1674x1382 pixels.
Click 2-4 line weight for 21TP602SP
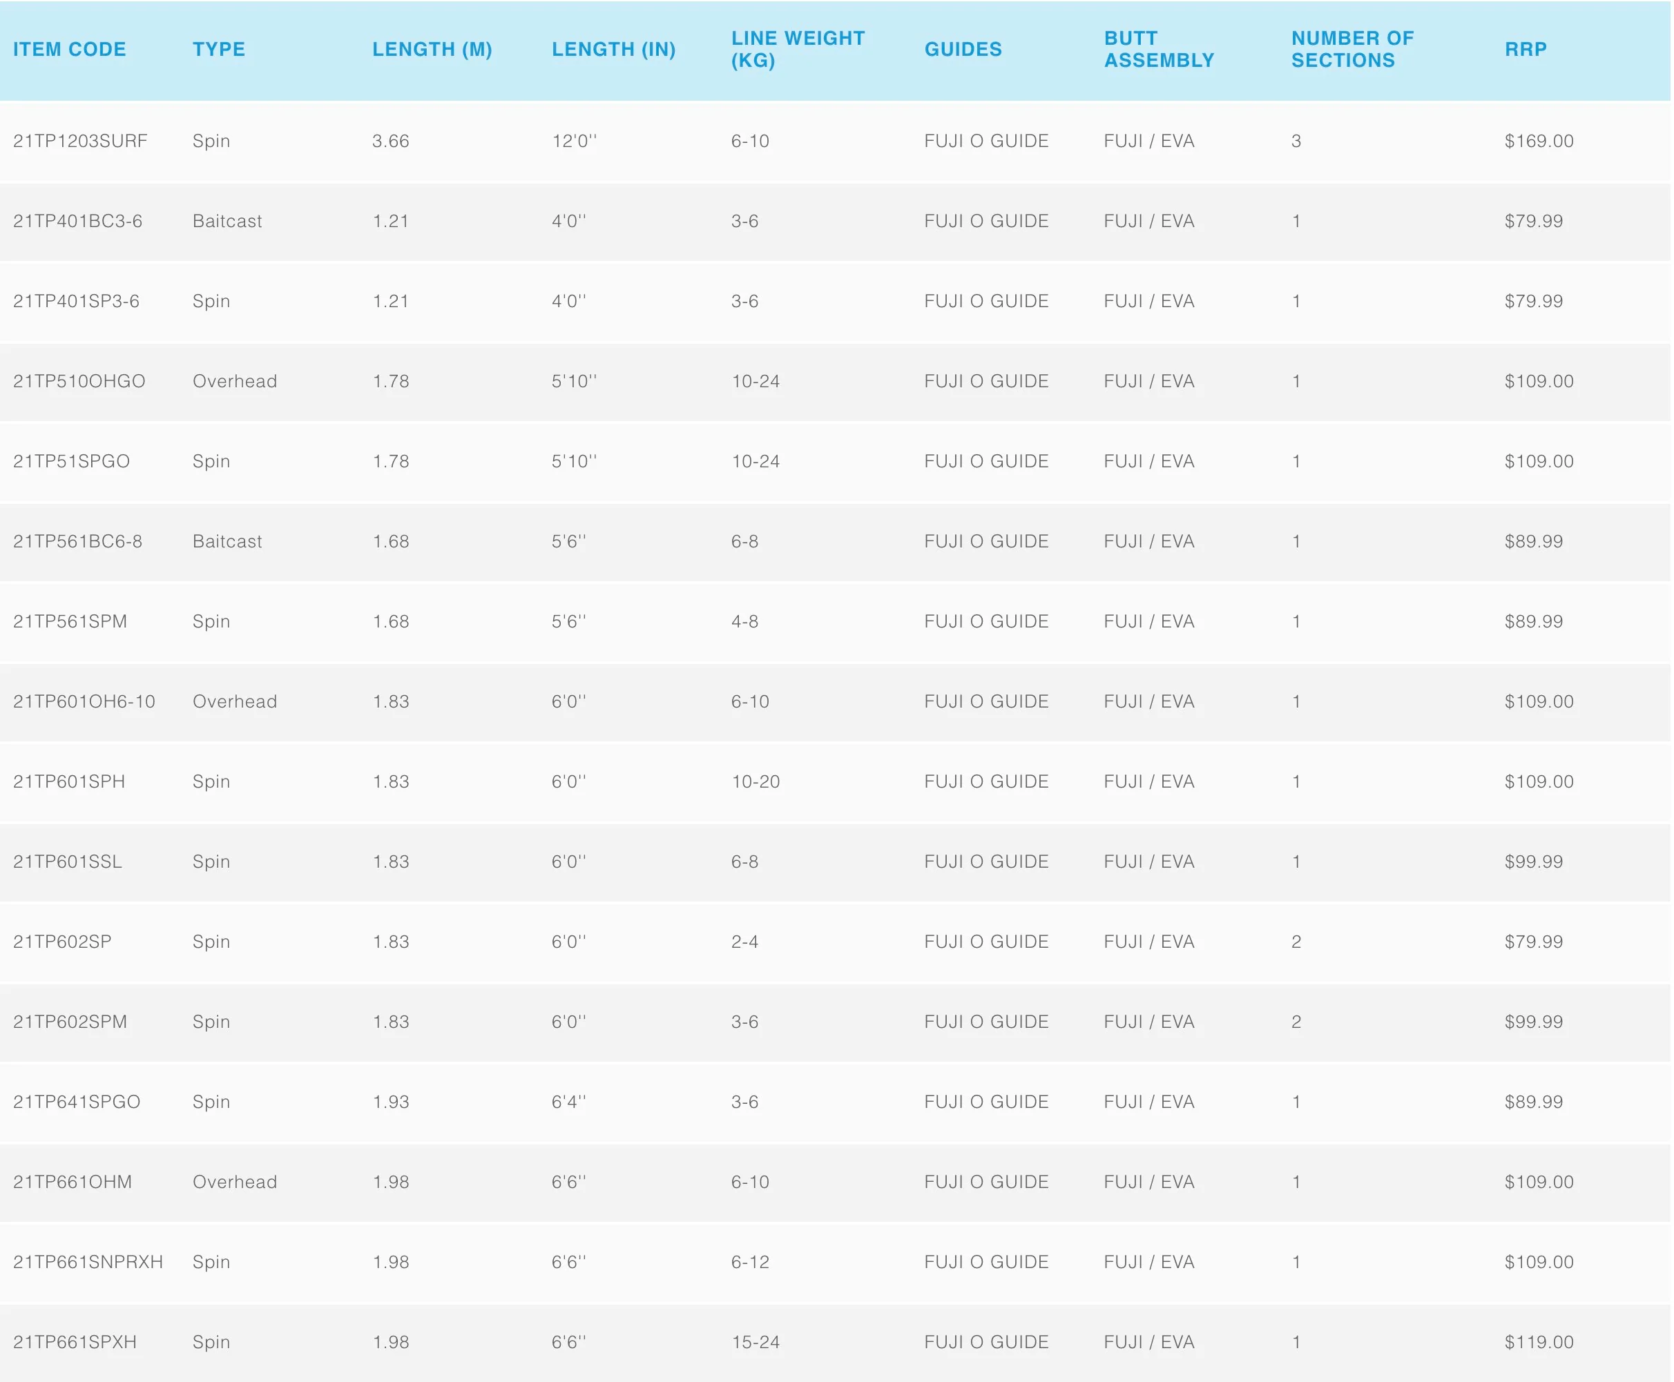pyautogui.click(x=744, y=942)
